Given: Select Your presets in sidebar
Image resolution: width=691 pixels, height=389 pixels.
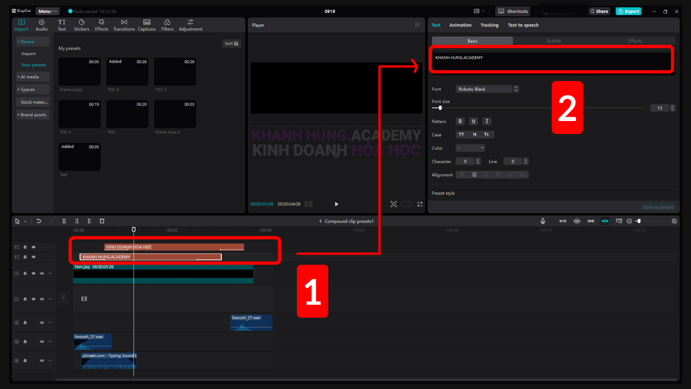Looking at the screenshot, I should pos(33,65).
